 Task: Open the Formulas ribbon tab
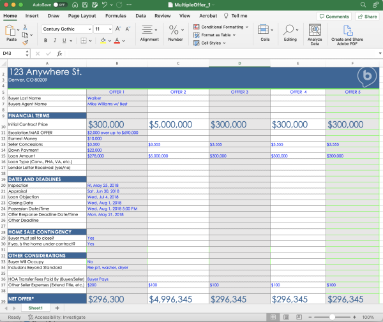coord(116,15)
